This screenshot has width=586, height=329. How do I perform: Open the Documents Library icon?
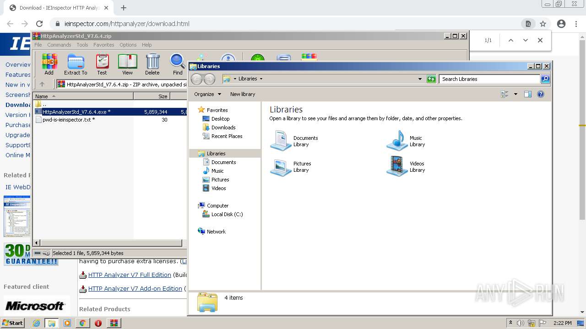click(281, 140)
